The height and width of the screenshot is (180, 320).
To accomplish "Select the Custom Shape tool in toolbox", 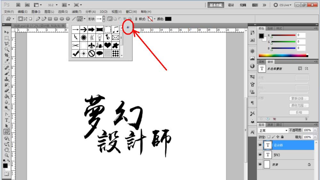I will [x=6, y=132].
